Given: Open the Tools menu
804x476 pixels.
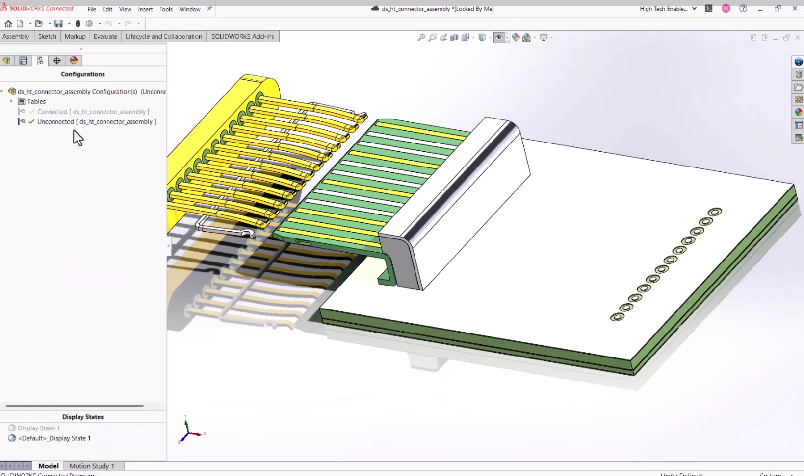Looking at the screenshot, I should pos(166,9).
